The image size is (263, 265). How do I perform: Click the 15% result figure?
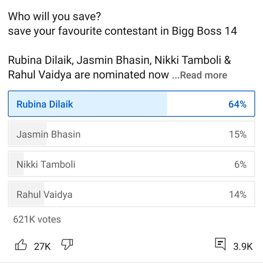238,134
